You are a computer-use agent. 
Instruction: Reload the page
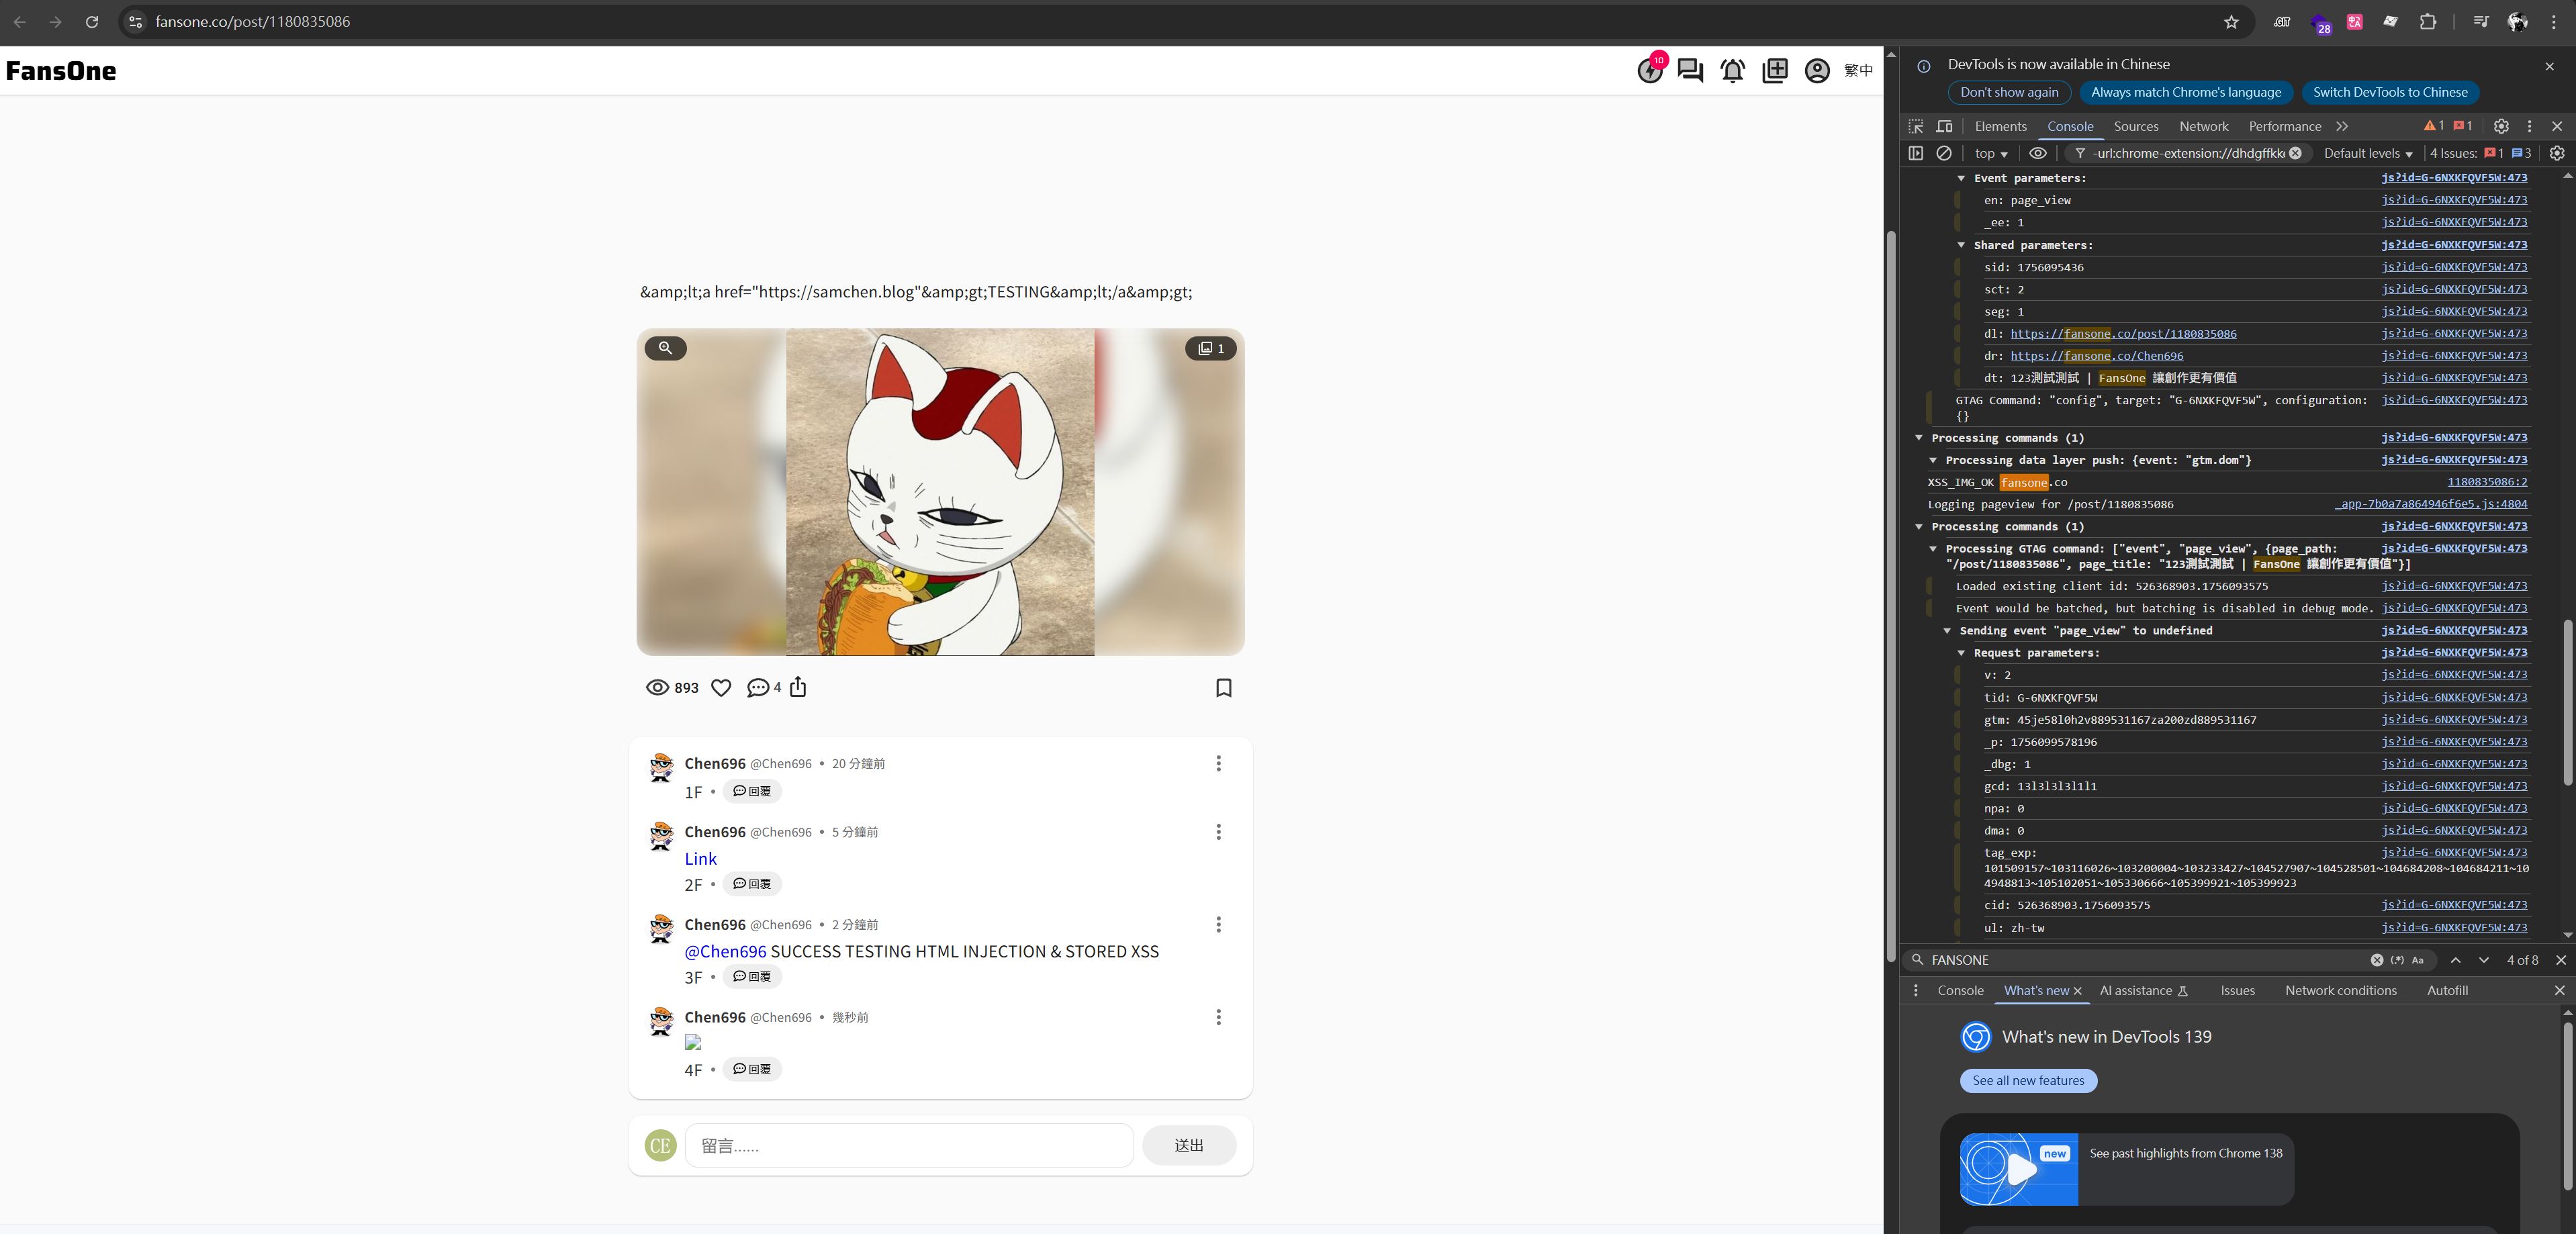[92, 22]
